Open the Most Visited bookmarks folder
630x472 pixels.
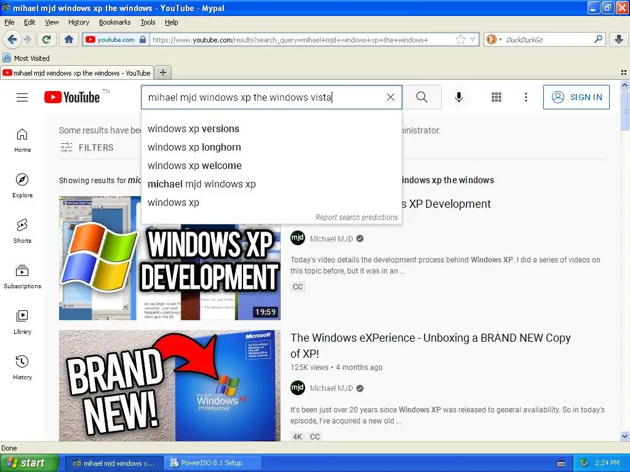tap(26, 58)
